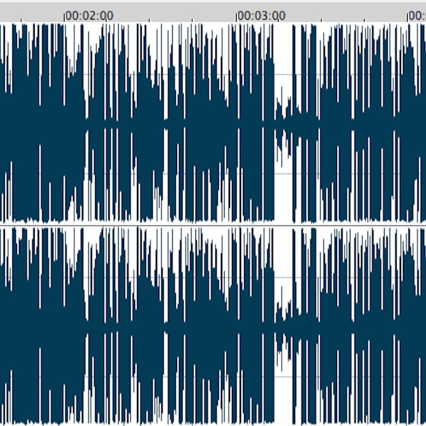Click the minor ruler tick left of the rightmost timestamp
This screenshot has height=426, width=426.
point(365,20)
